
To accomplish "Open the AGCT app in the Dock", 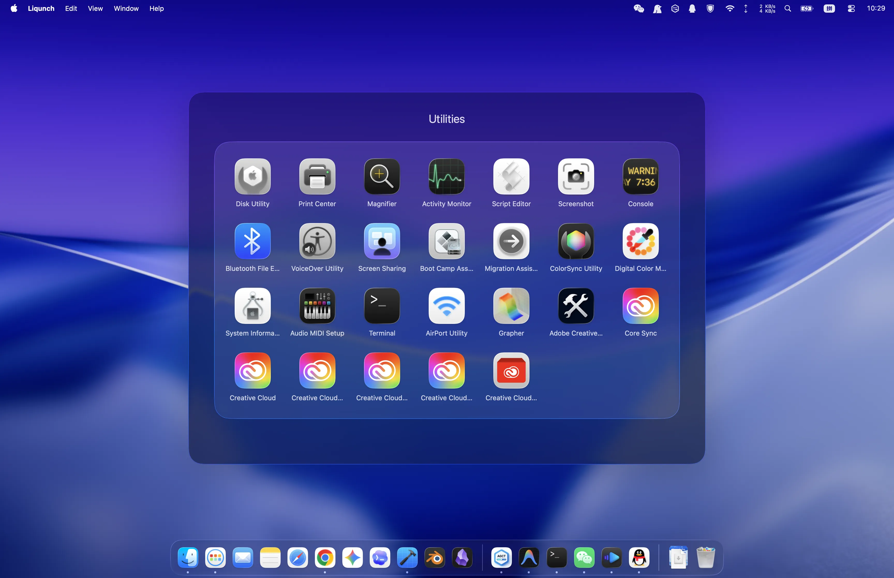I will [x=502, y=557].
